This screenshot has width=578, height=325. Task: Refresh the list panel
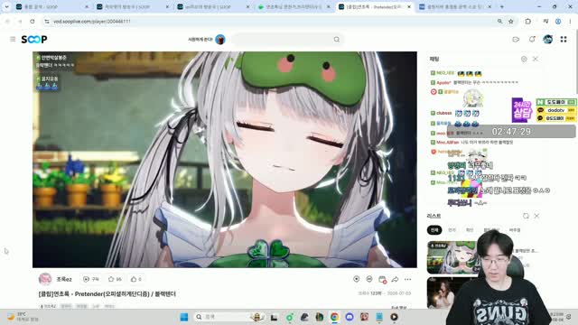[526, 216]
